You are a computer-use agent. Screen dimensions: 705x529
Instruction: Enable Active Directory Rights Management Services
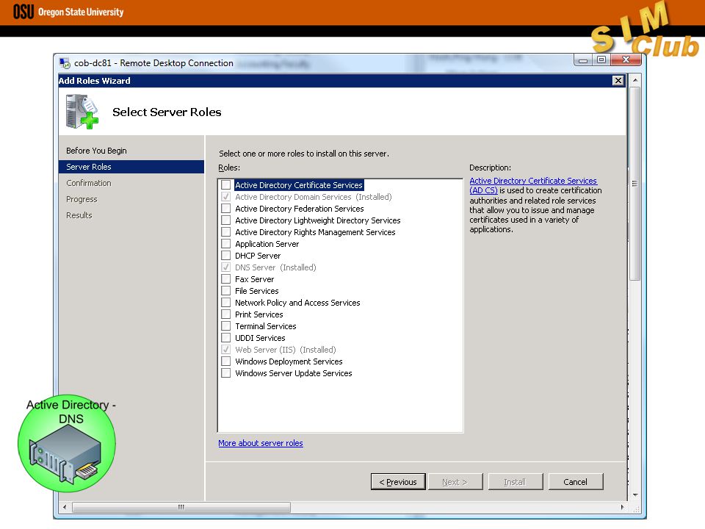(x=226, y=231)
